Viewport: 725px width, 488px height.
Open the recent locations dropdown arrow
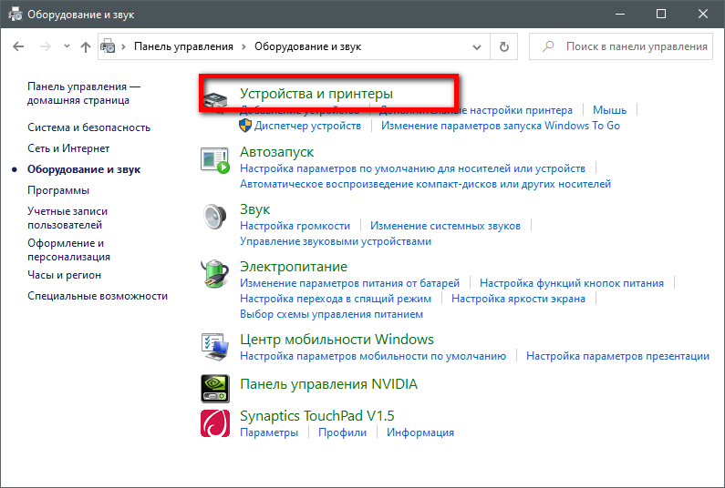coord(67,46)
